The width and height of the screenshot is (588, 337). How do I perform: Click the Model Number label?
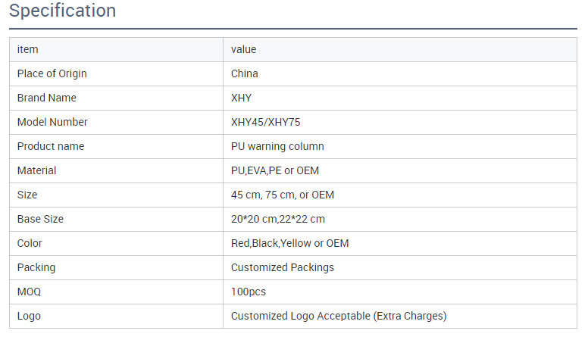coord(52,122)
